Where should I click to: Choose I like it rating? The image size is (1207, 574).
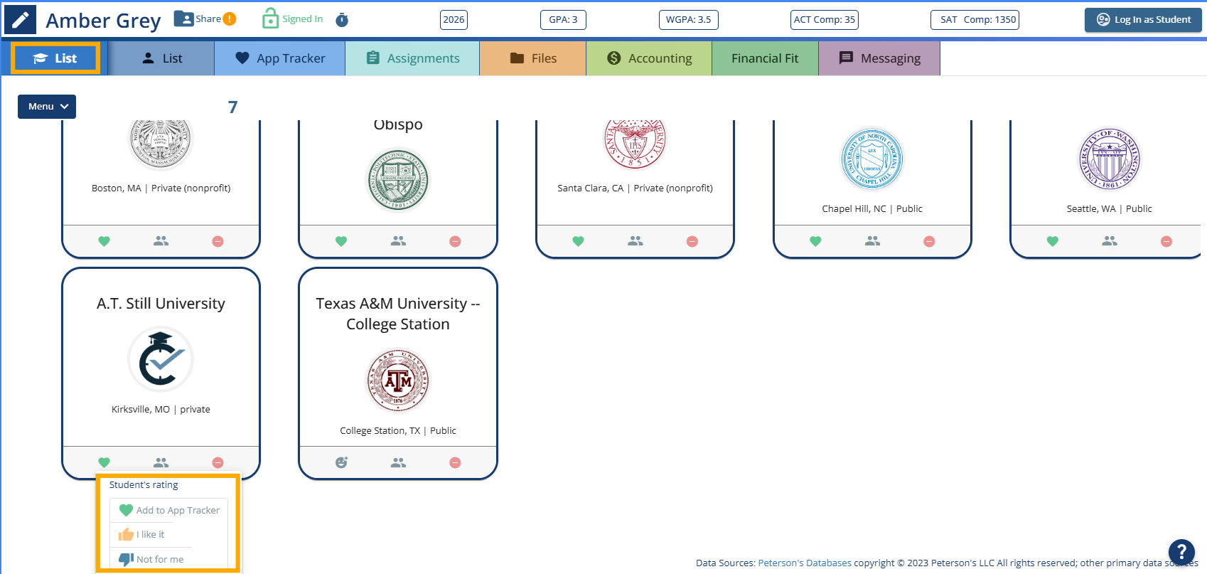click(x=142, y=535)
